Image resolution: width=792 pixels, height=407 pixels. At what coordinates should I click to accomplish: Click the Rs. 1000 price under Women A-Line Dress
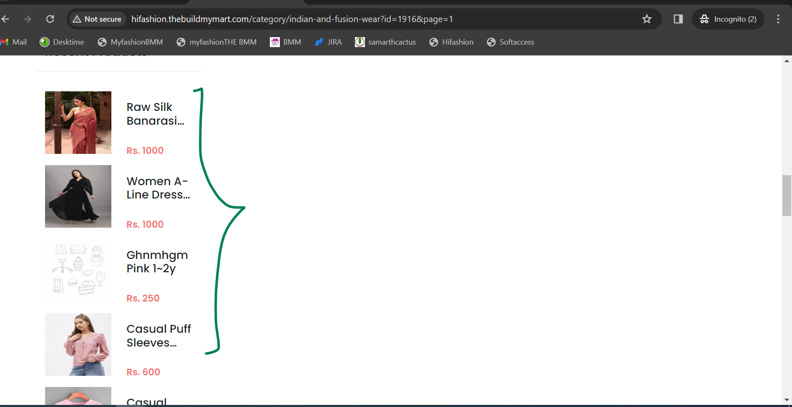click(145, 224)
